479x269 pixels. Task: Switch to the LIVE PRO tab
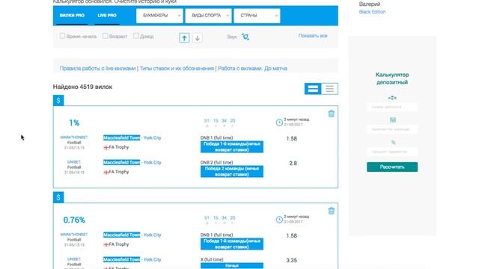[x=107, y=15]
